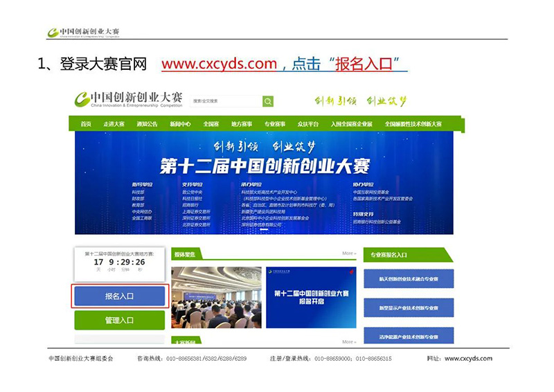Image resolution: width=554 pixels, height=392 pixels.
Task: Open 航天创新创业技术融合专业赛 entry
Action: click(x=409, y=279)
